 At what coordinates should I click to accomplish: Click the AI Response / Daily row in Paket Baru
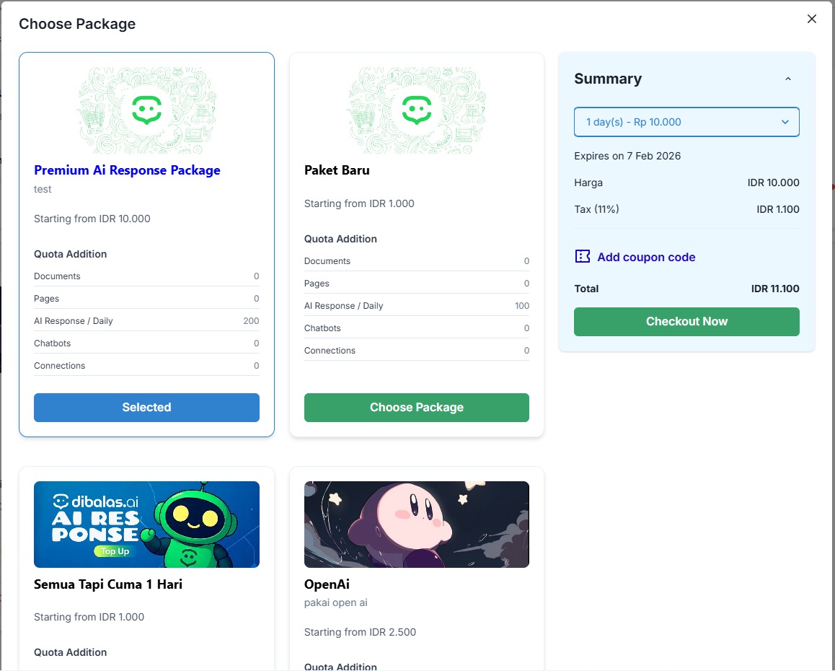click(416, 306)
